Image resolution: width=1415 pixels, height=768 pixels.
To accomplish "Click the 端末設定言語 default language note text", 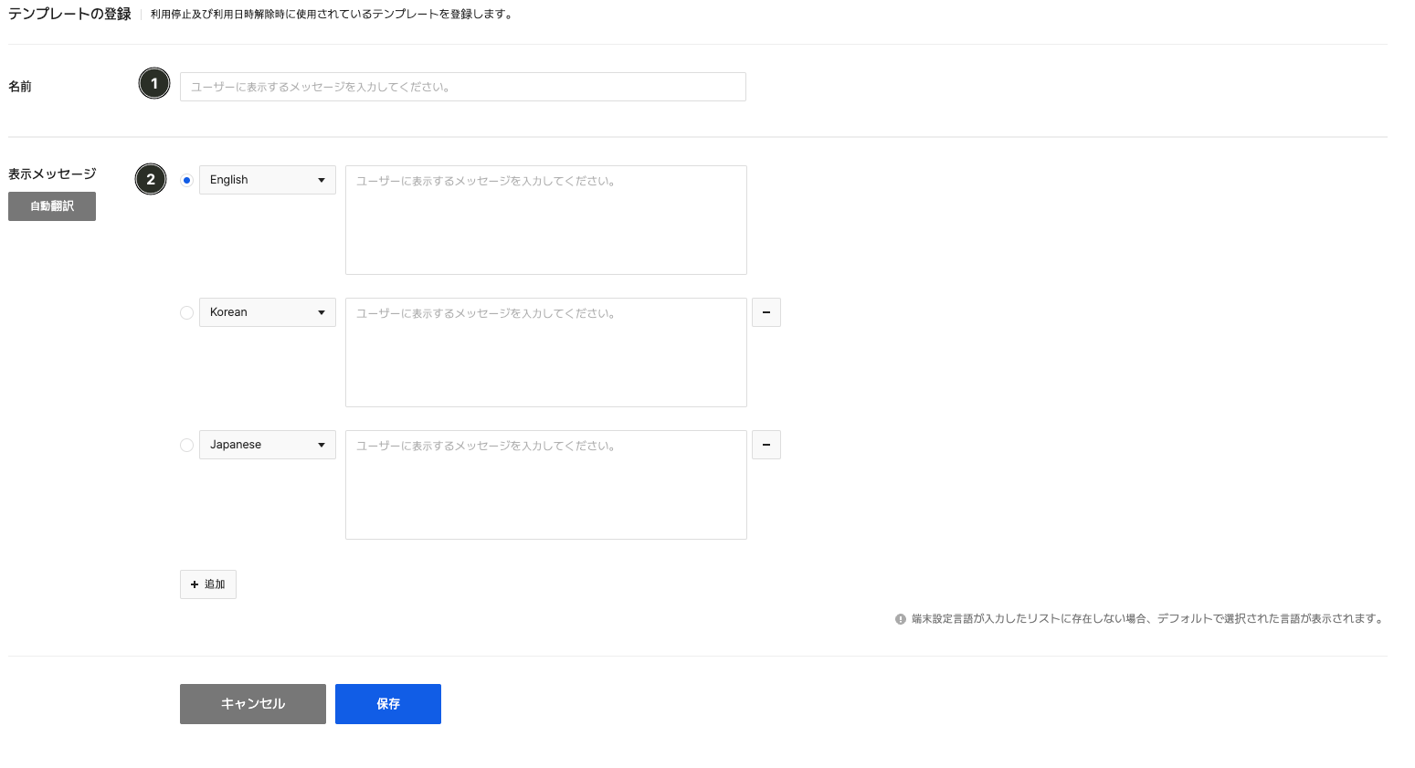I will [1147, 619].
